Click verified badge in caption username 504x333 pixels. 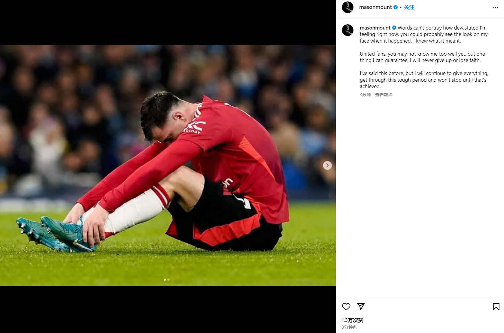tap(394, 28)
